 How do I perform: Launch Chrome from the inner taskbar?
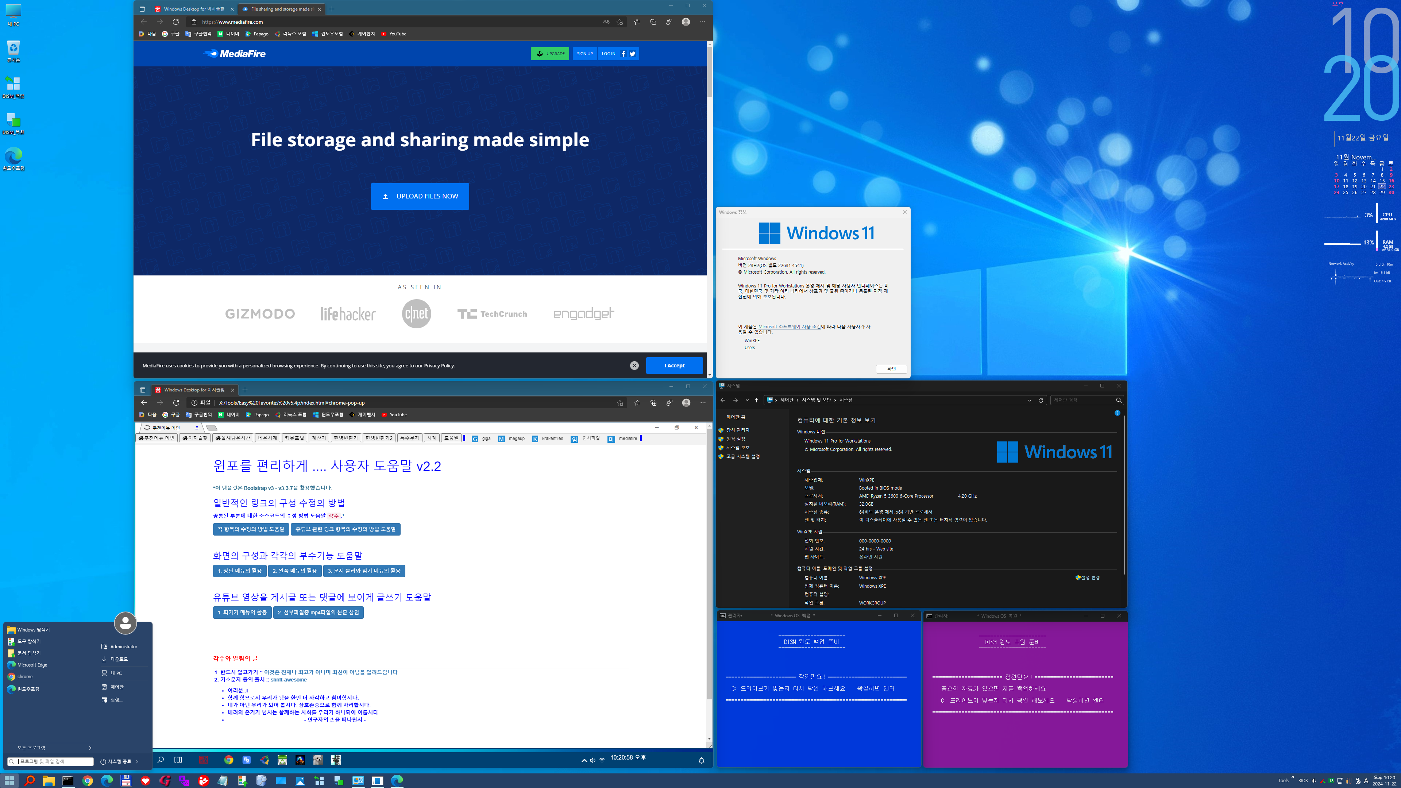coord(229,760)
